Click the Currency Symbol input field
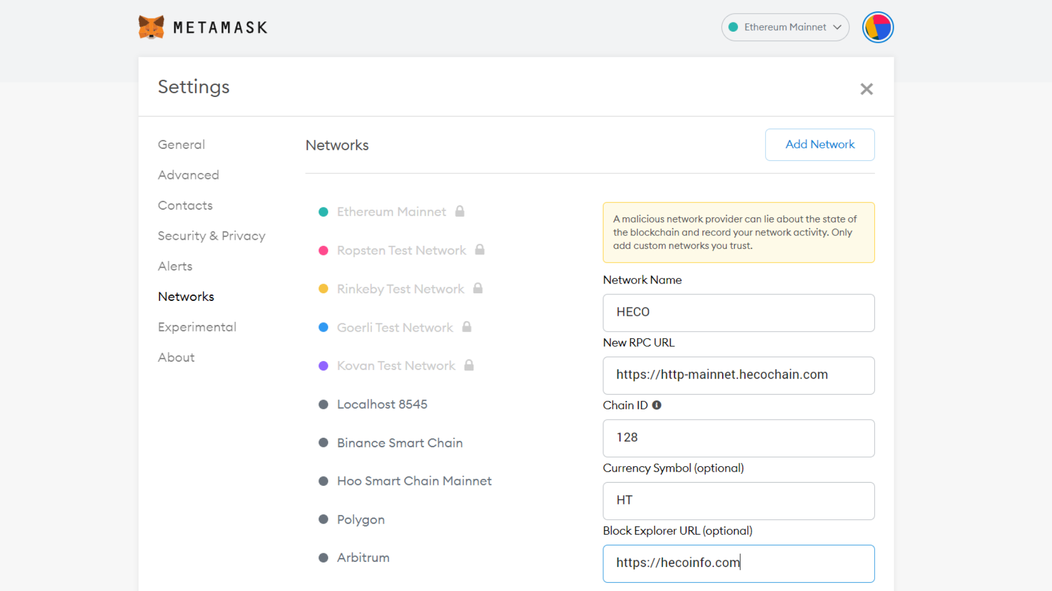This screenshot has width=1052, height=591. click(738, 501)
